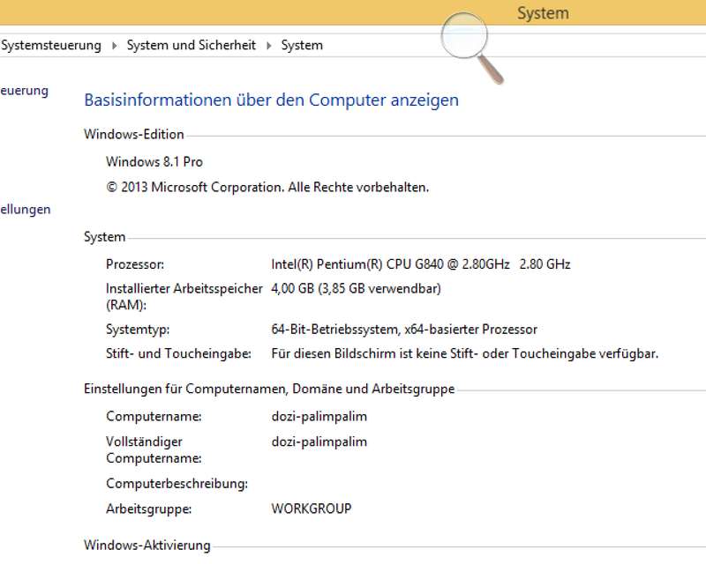Click the WORKGROUP Arbeitsgruppe value
This screenshot has width=706, height=564.
click(x=312, y=508)
